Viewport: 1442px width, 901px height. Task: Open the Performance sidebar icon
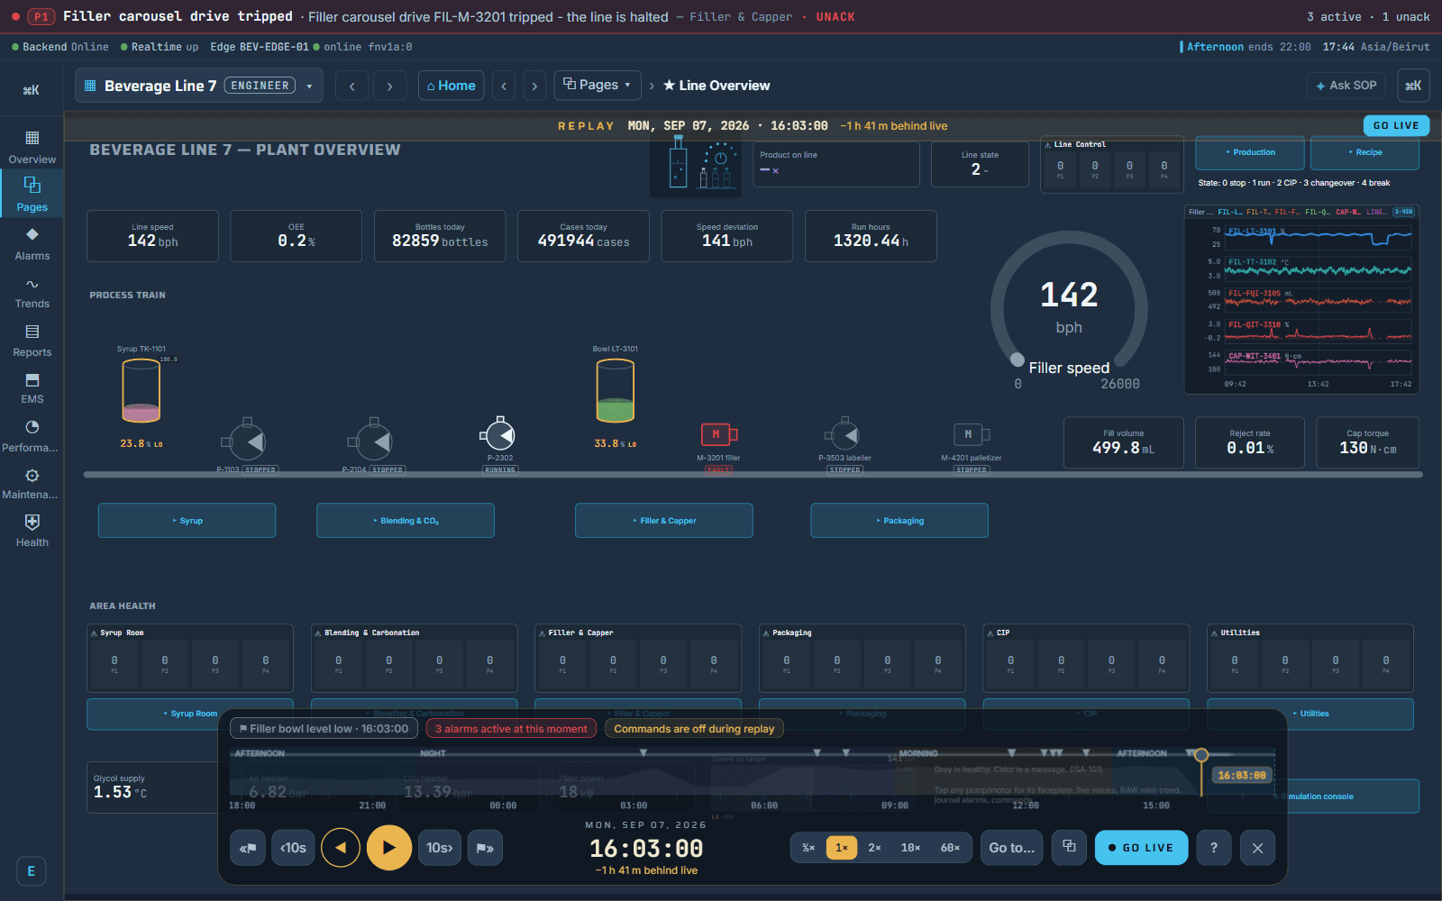32,436
